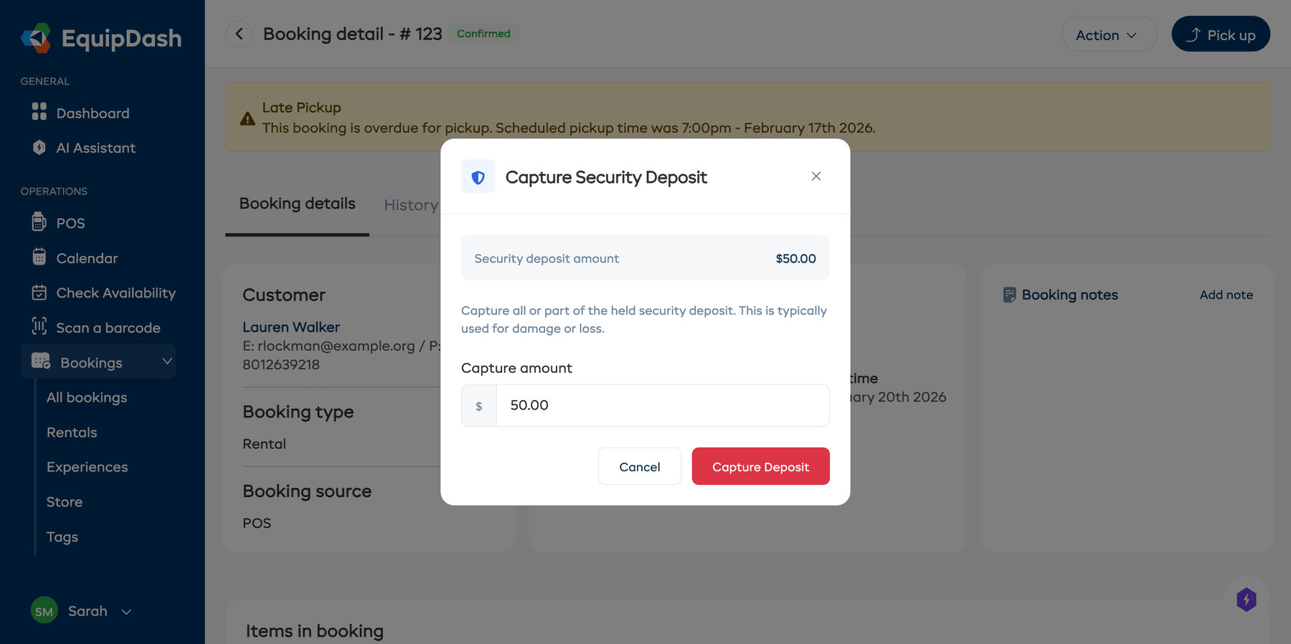Image resolution: width=1291 pixels, height=644 pixels.
Task: Open the Booking details tab
Action: click(x=297, y=204)
